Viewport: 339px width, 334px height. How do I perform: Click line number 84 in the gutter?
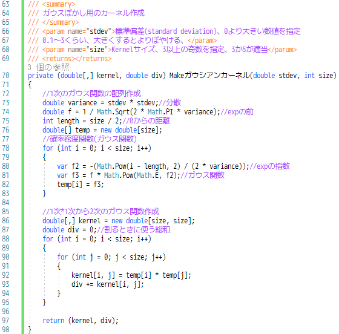point(5,203)
